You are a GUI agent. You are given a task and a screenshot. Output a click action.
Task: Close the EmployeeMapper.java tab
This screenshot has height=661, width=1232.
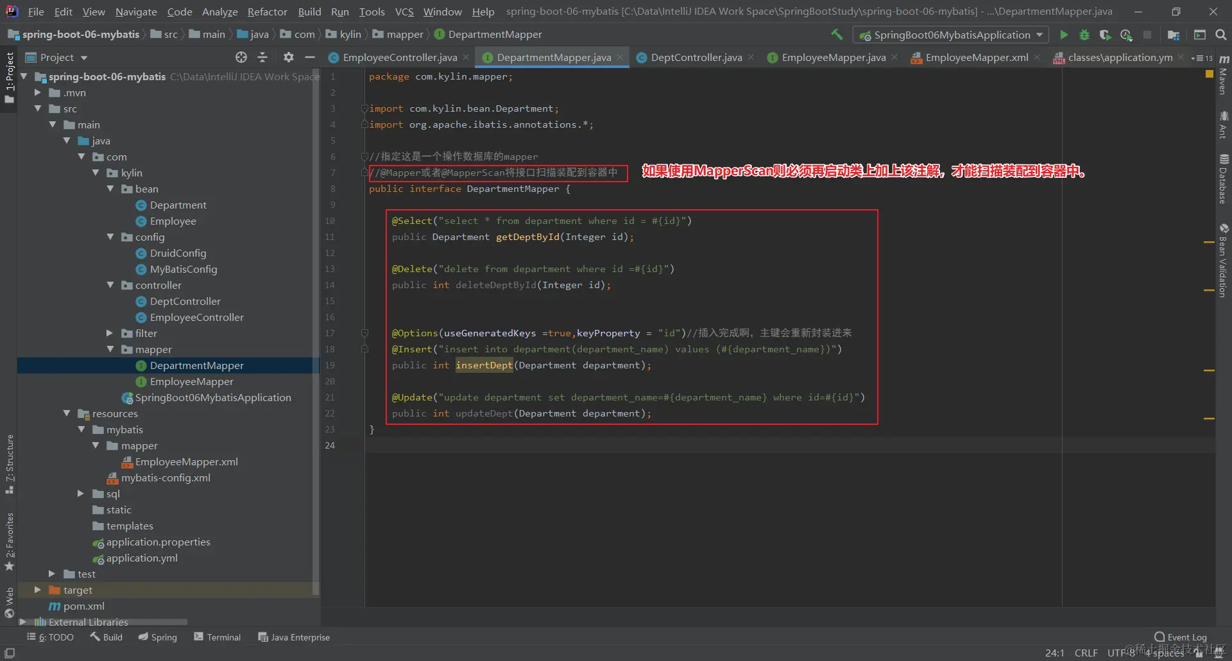[894, 57]
